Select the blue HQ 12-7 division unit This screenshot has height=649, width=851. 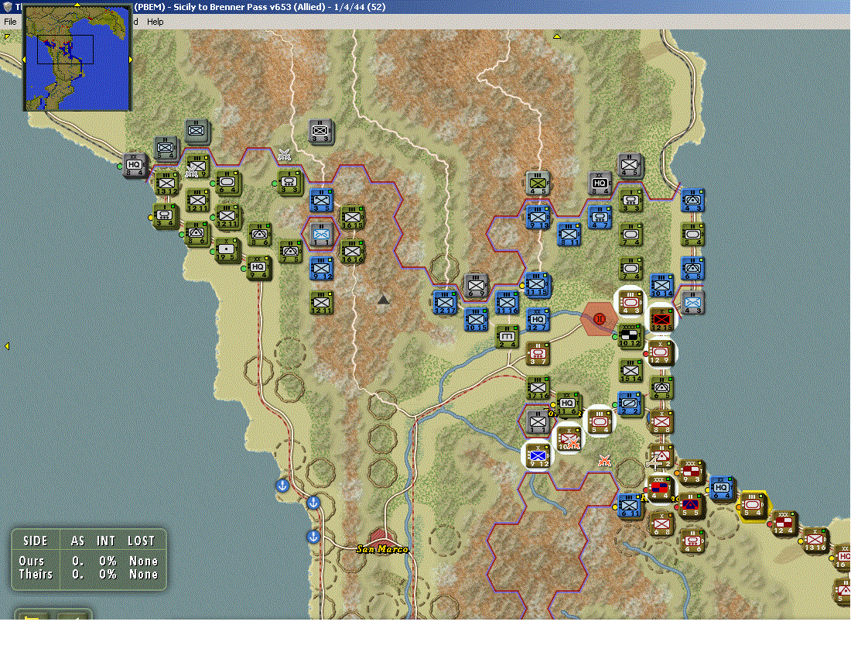538,319
